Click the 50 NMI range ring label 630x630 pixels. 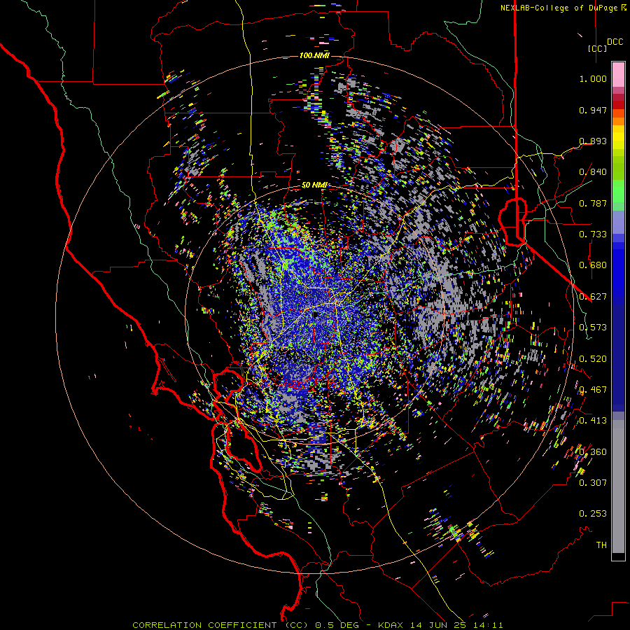click(314, 185)
